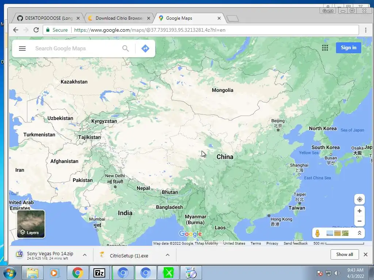Click the Kazakhstan map label

pyautogui.click(x=74, y=82)
